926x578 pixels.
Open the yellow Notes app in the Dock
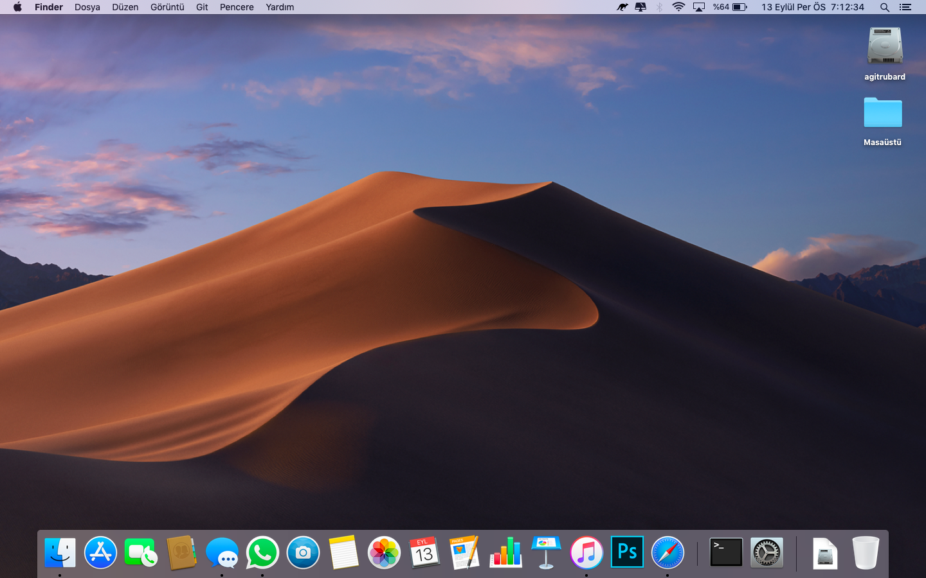click(343, 552)
